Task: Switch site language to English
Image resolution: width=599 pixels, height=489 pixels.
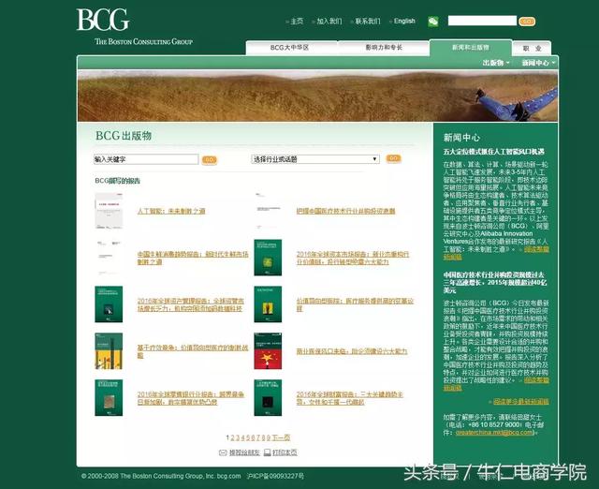Action: pos(404,21)
